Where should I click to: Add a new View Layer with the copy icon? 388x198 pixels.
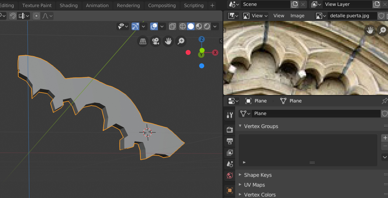click(x=376, y=4)
